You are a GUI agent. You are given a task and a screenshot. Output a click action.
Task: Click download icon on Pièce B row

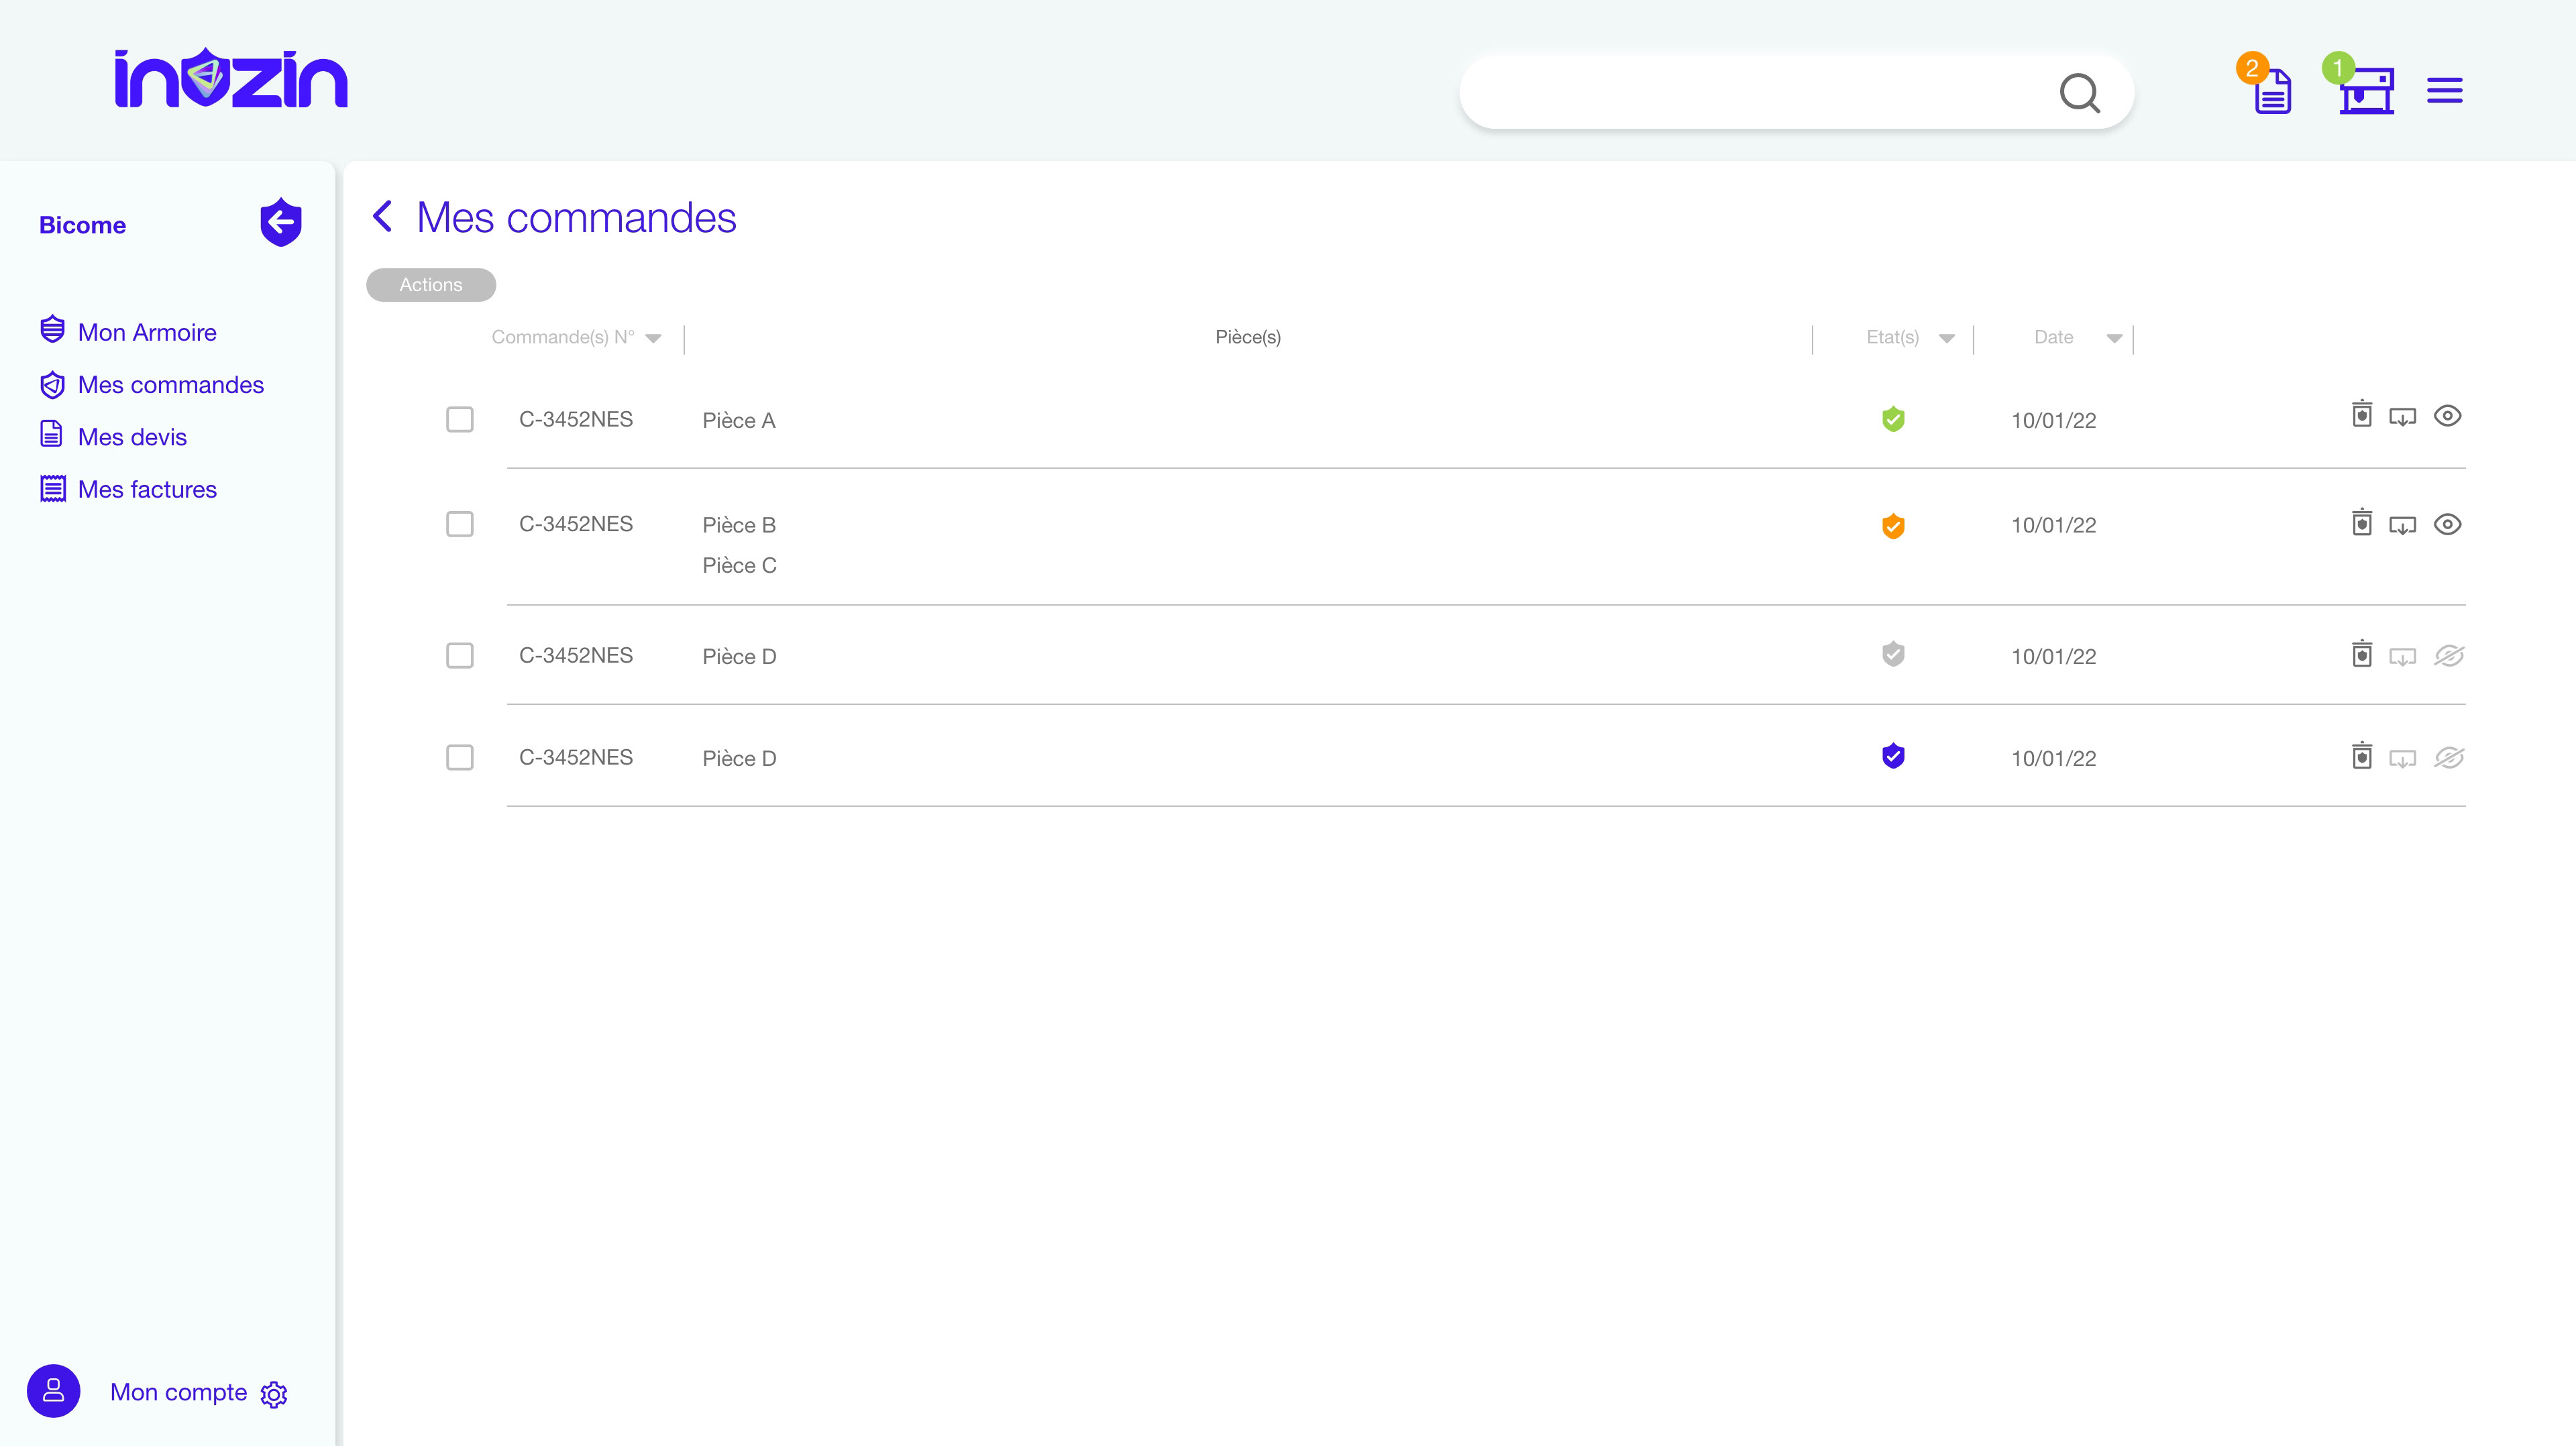2402,525
